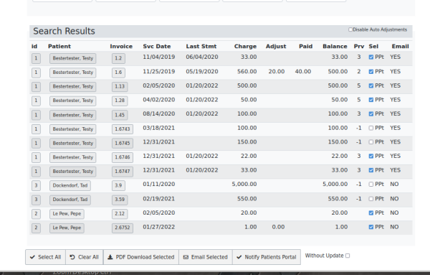Click balance 5,000.00 for Dockendorf
Image resolution: width=430 pixels, height=275 pixels.
[335, 184]
